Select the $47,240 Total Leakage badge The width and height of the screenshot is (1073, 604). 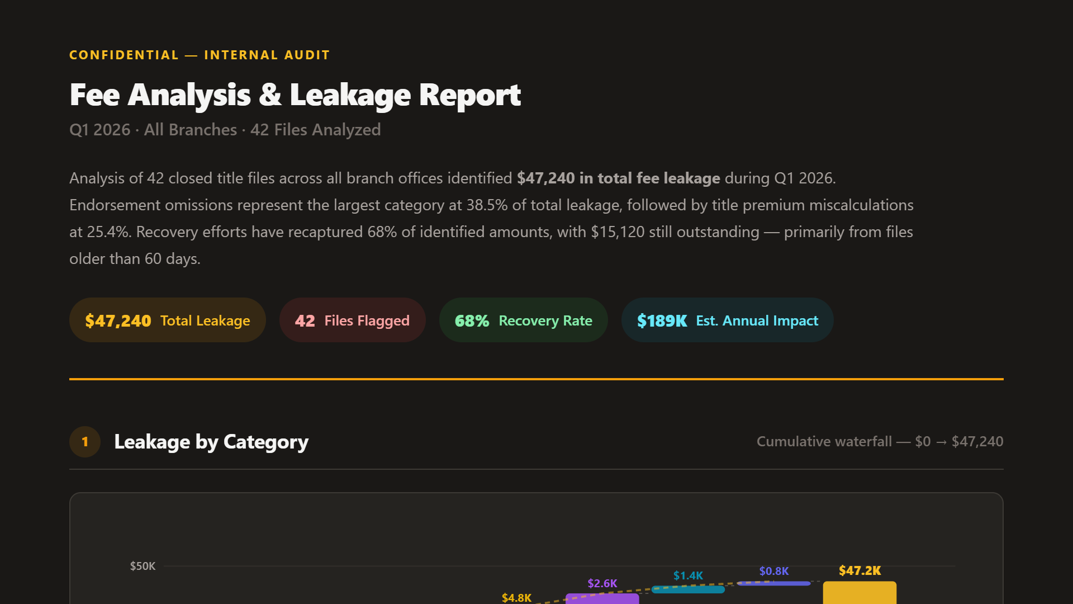point(167,320)
